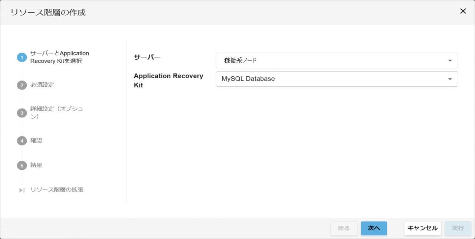The width and height of the screenshot is (475, 239).
Task: Go to the 確認 step
Action: coord(36,140)
